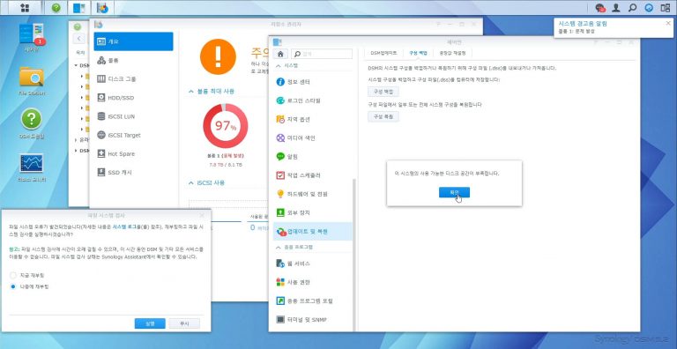Image resolution: width=677 pixels, height=349 pixels.
Task: Open the search magnifier in the top-right tray
Action: tap(633, 8)
